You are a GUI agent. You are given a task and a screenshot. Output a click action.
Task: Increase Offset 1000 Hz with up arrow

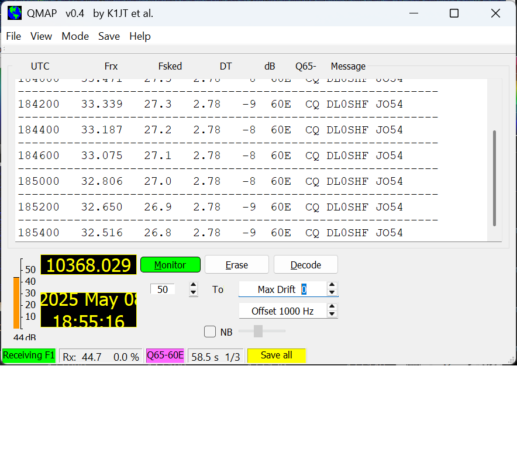point(332,307)
